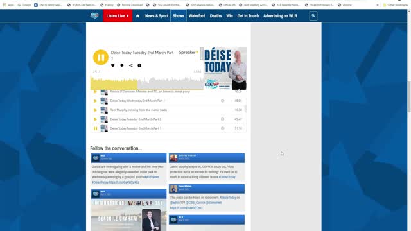Play Deise Today Wednesday 3rd March Part 1
The height and width of the screenshot is (231, 411).
[x=95, y=101]
